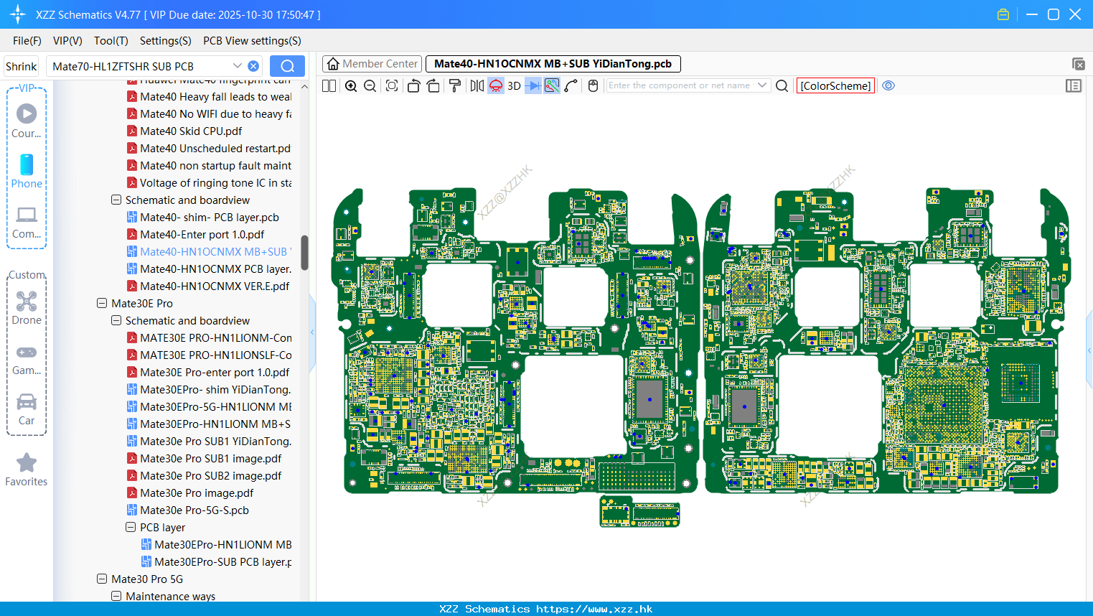Search the component or net name
The height and width of the screenshot is (616, 1093).
(782, 85)
